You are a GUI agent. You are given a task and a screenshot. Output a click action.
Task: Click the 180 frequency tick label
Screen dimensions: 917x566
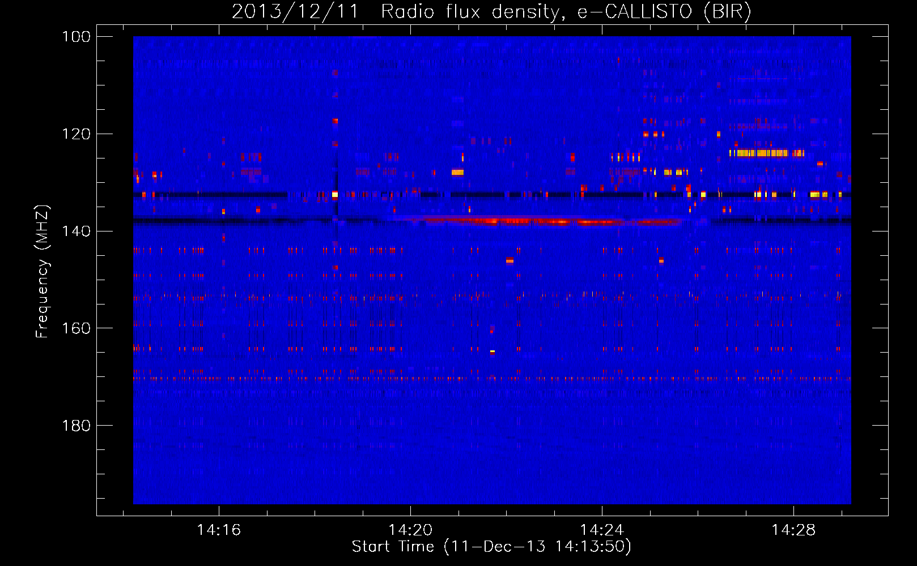click(x=77, y=426)
